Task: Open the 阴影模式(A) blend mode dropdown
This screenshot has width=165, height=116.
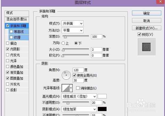Action: (x=79, y=109)
